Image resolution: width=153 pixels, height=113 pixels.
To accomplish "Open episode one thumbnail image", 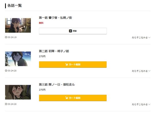I will [x=18, y=25].
